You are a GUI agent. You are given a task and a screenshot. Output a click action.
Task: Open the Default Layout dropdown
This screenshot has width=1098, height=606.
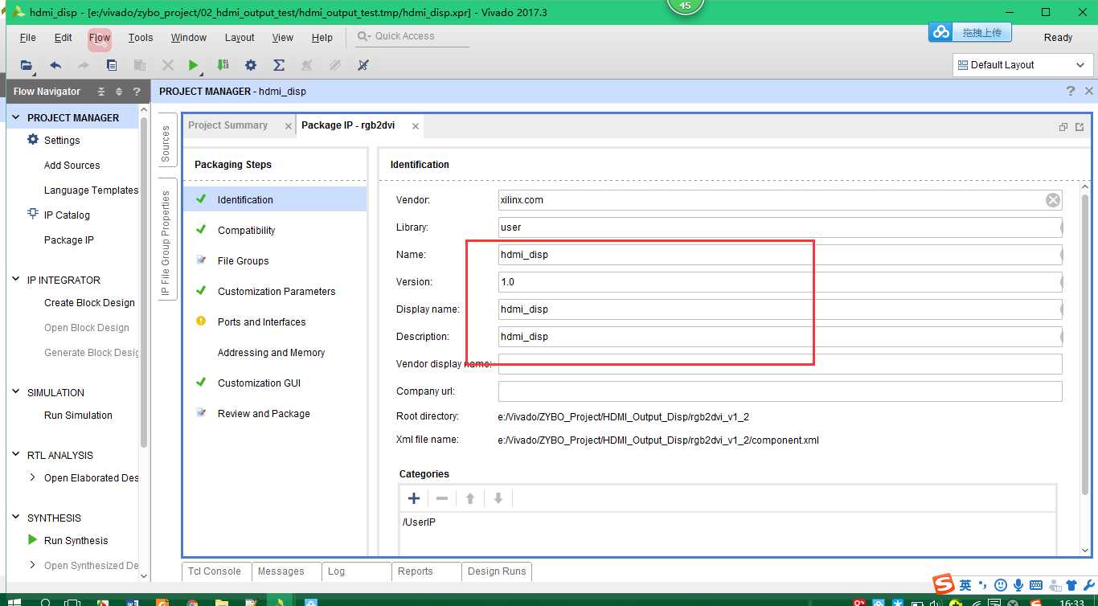click(1021, 65)
